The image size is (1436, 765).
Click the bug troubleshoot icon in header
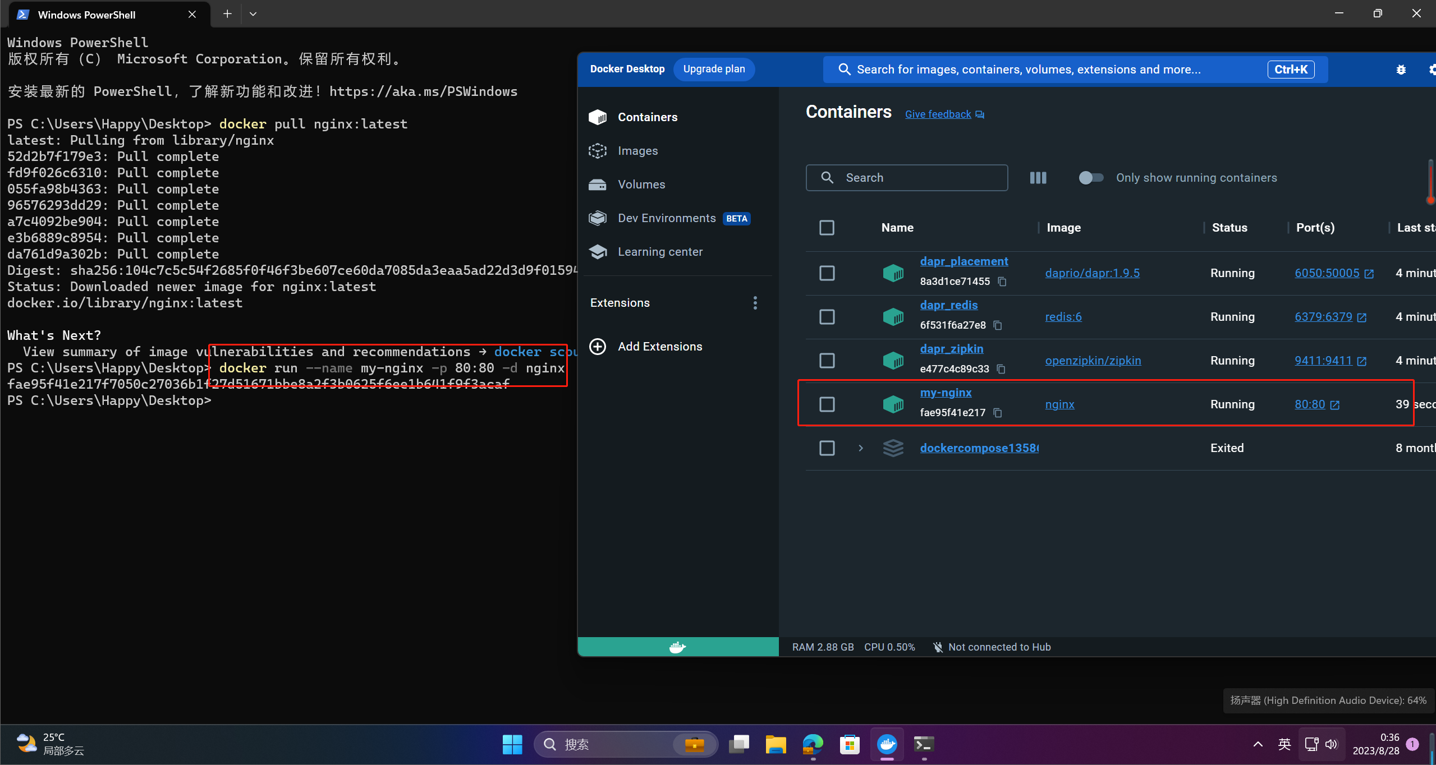coord(1401,70)
